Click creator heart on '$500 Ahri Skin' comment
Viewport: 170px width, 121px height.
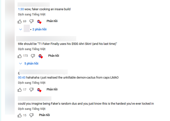point(41,56)
